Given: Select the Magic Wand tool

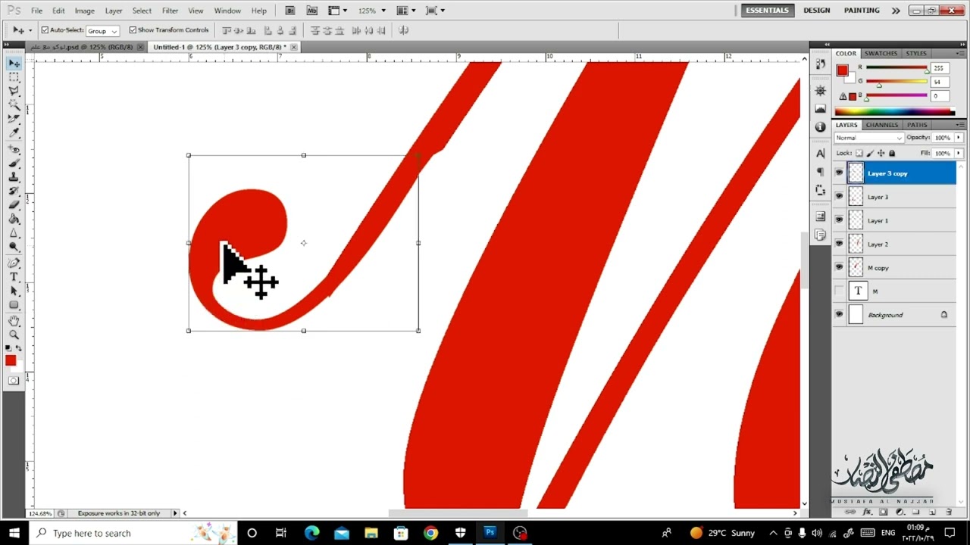Looking at the screenshot, I should 14,104.
